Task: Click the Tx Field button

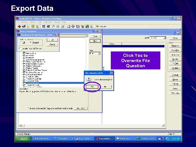Action: pyautogui.click(x=175, y=63)
